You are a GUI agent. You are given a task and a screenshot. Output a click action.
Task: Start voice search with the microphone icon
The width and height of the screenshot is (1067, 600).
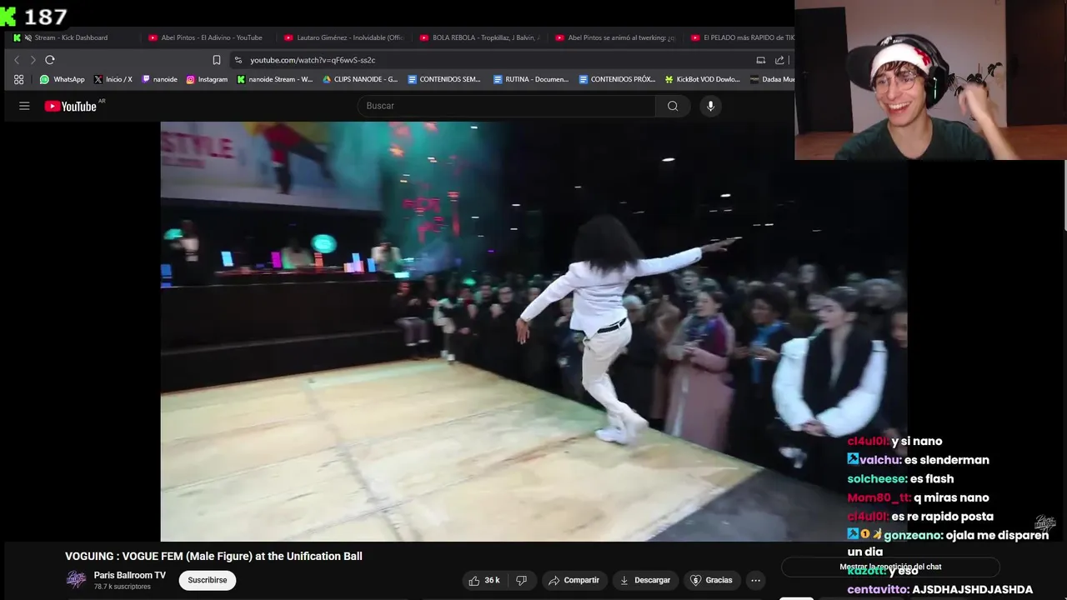tap(710, 106)
